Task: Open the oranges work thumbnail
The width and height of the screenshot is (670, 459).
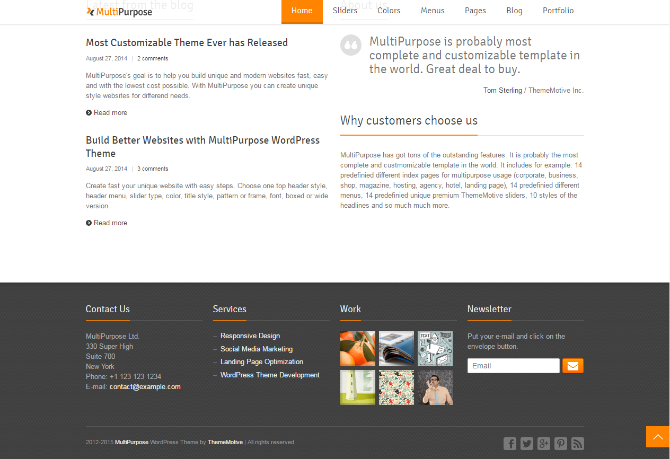Action: click(x=358, y=349)
